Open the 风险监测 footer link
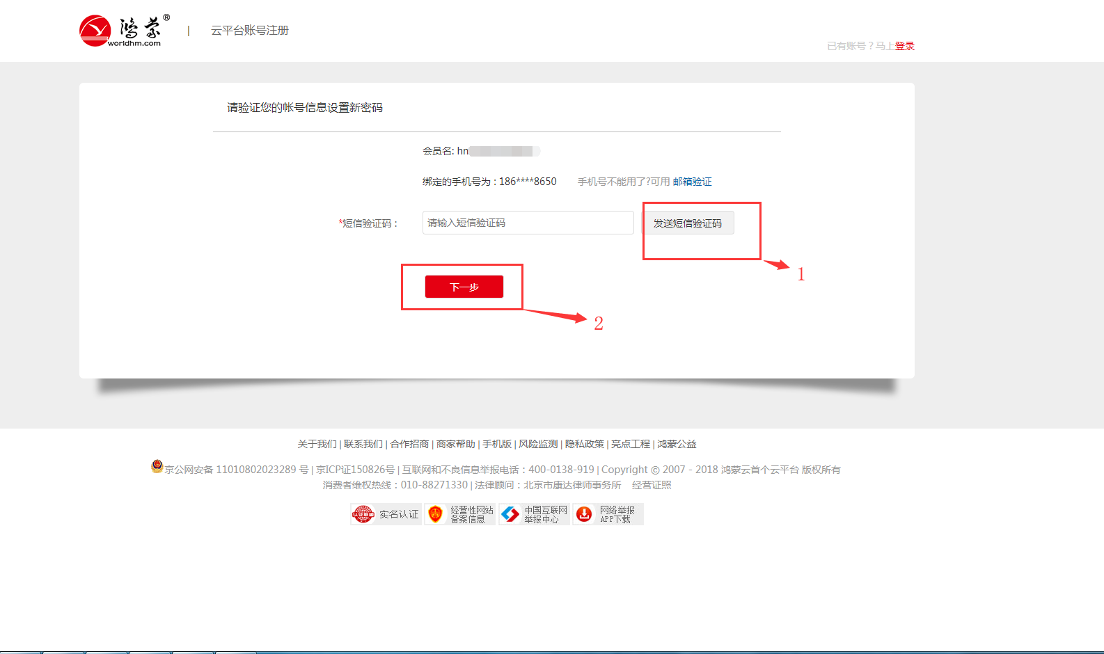The height and width of the screenshot is (654, 1104). [538, 444]
